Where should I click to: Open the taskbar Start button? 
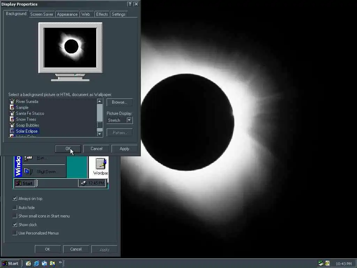click(10, 263)
